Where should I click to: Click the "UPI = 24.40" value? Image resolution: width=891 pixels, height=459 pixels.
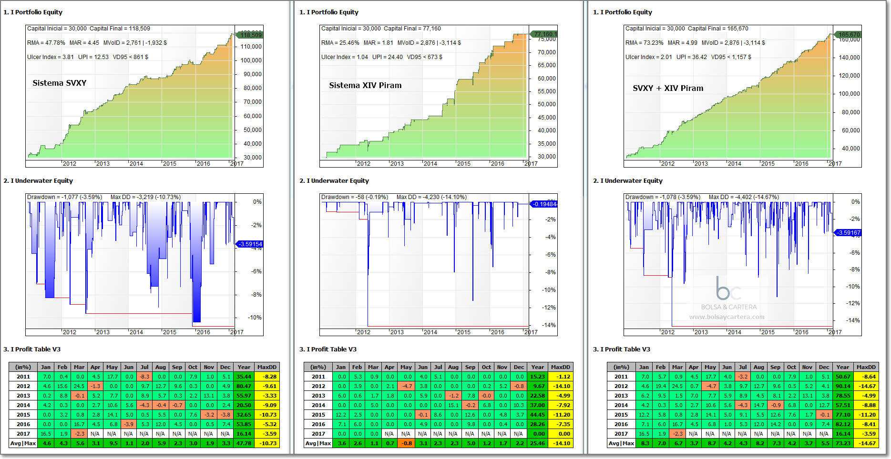[388, 57]
